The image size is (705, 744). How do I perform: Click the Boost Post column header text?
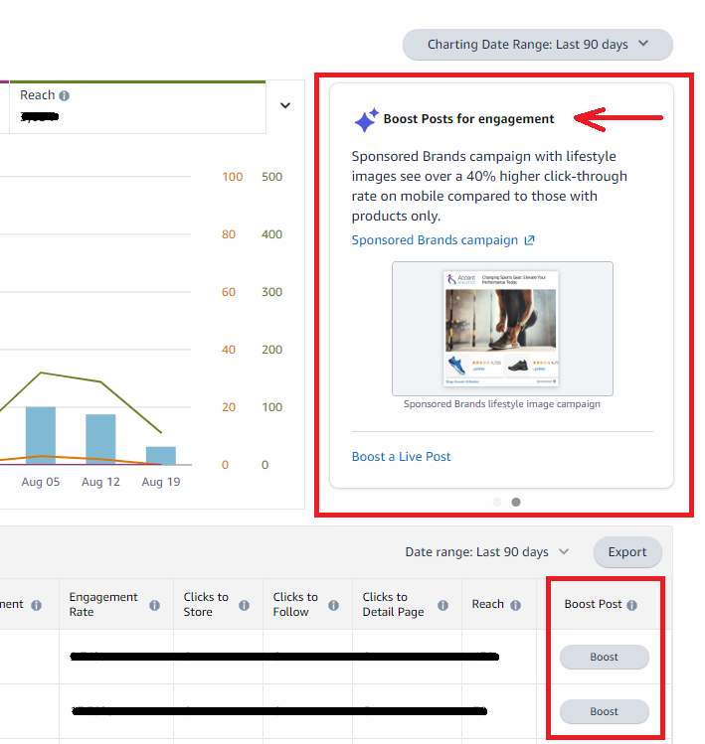pos(593,604)
